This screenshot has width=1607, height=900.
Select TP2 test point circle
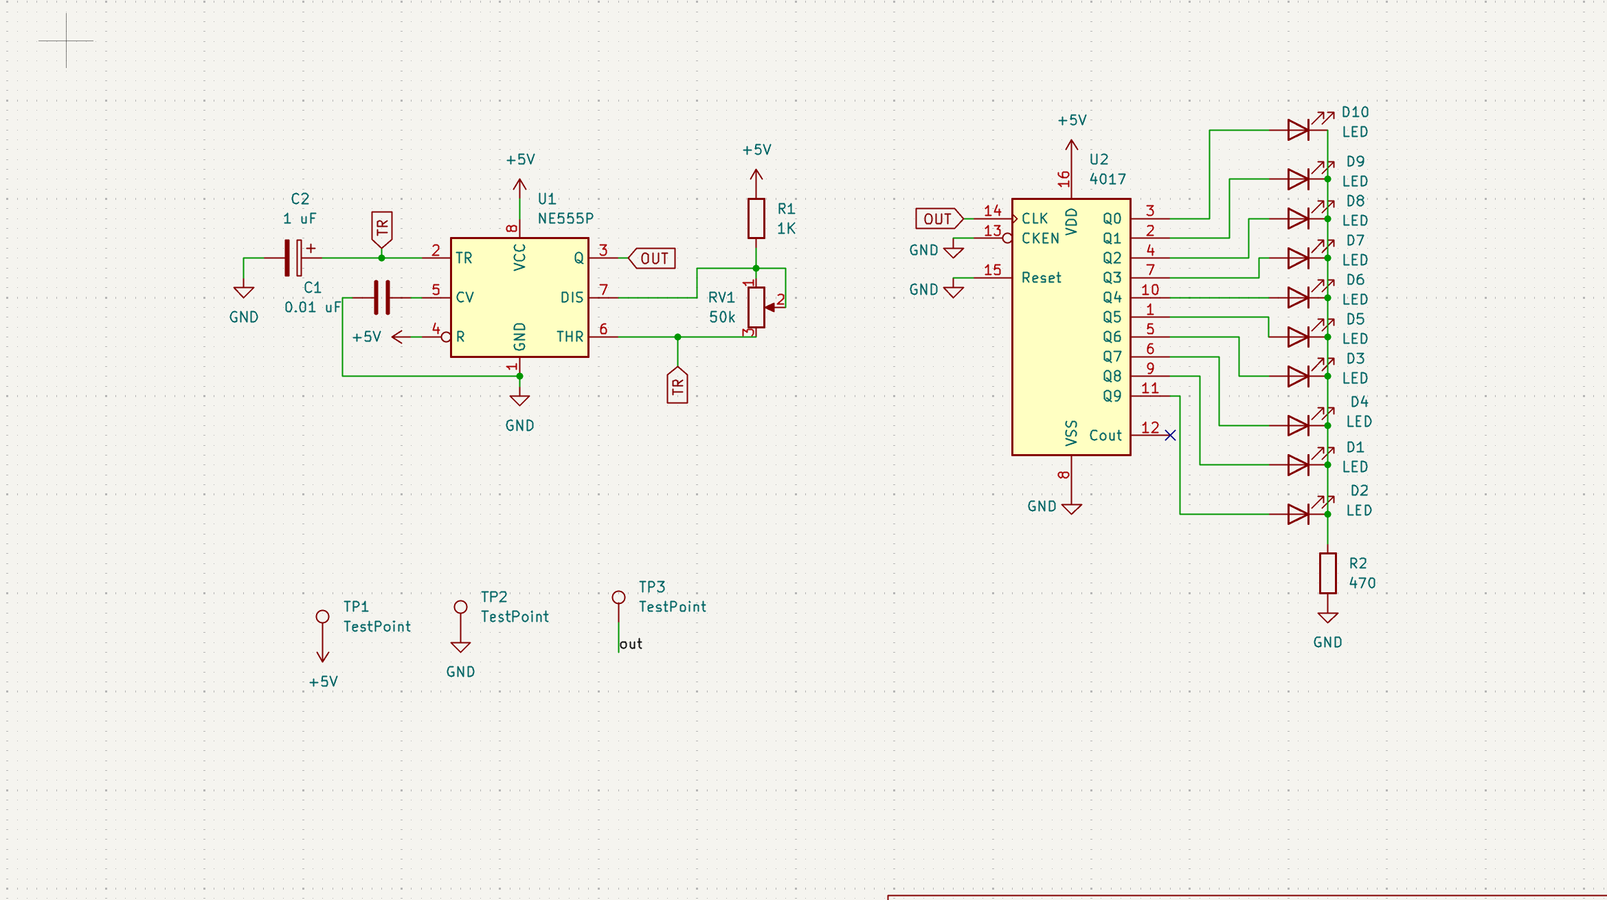coord(460,607)
